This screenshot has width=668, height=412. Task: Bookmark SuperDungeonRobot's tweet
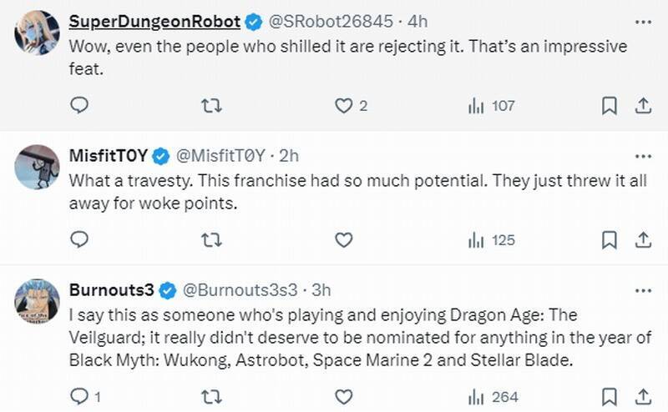pos(610,106)
